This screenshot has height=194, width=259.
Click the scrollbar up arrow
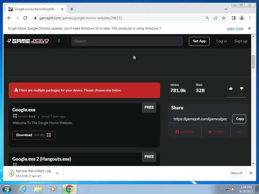click(253, 36)
